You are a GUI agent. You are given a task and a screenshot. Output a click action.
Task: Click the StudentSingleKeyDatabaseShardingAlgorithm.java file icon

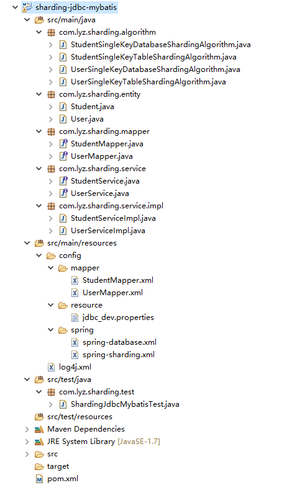click(63, 45)
